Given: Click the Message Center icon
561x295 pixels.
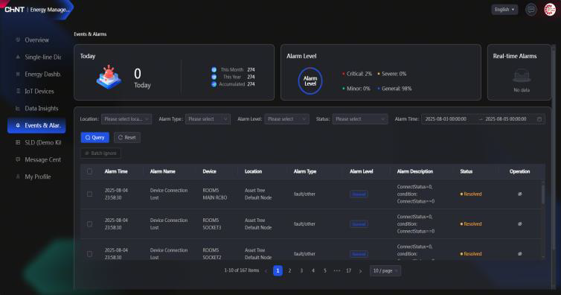Looking at the screenshot, I should coord(18,159).
